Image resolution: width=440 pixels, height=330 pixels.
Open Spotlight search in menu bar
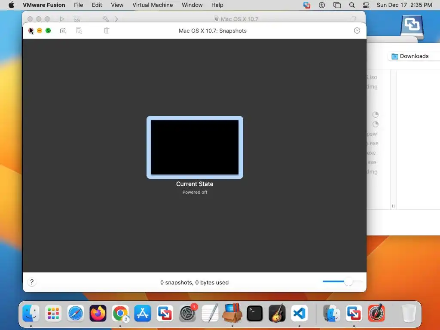352,5
